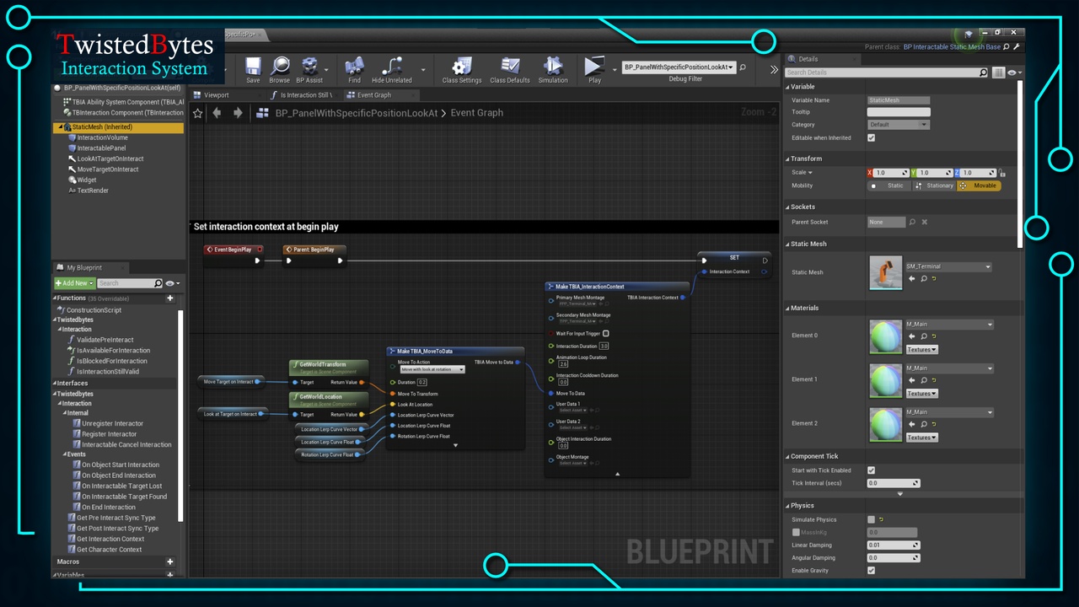The height and width of the screenshot is (607, 1079).
Task: Click the Play button in toolbar
Action: pos(594,69)
